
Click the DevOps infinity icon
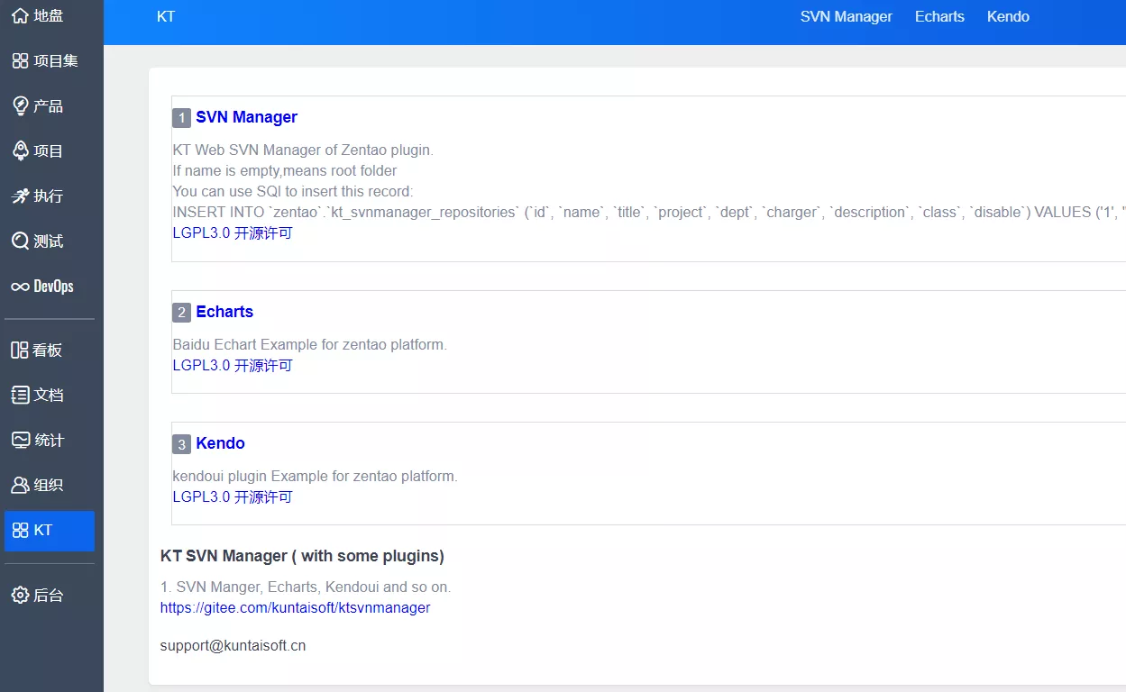(20, 287)
